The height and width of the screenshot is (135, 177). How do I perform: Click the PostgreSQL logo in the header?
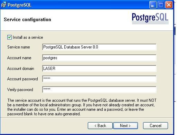coord(150,18)
